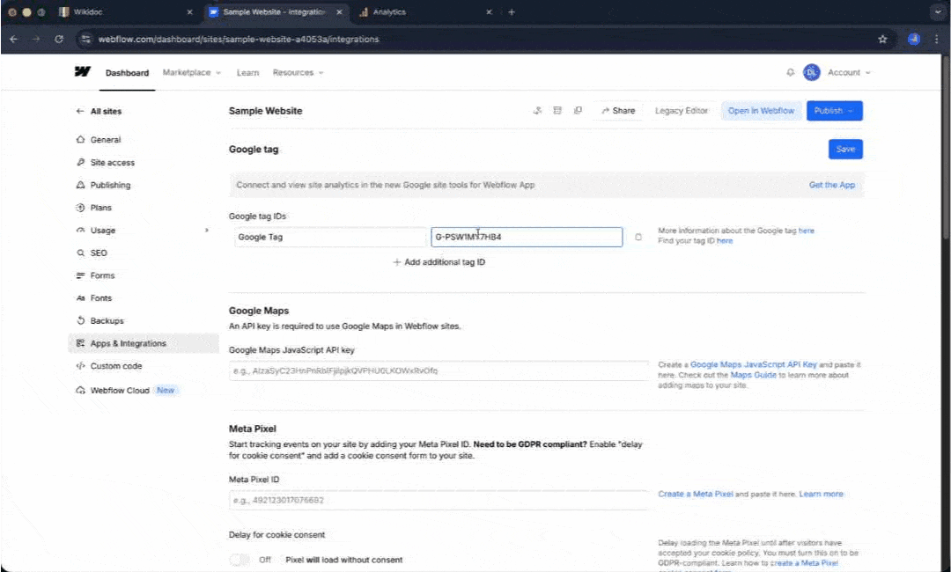This screenshot has width=951, height=572.
Task: Click the Backups restore icon
Action: pos(81,320)
